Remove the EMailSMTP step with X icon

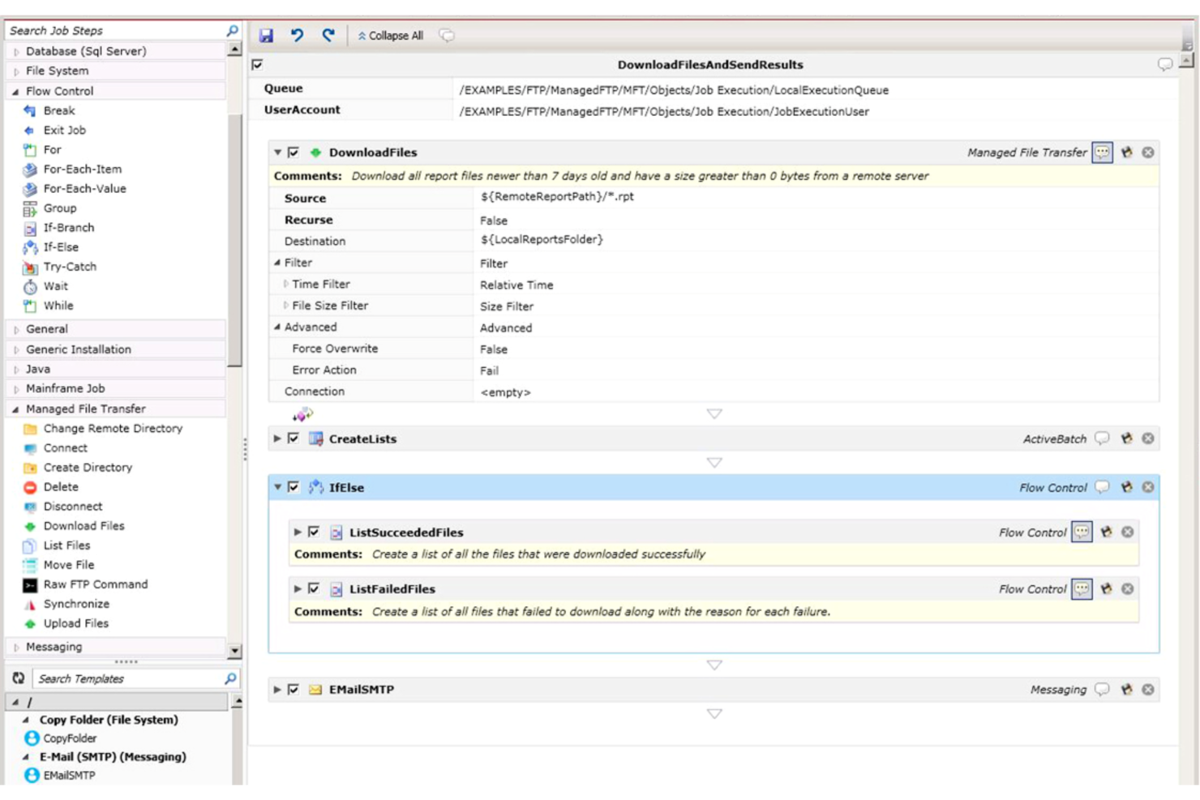(x=1148, y=689)
